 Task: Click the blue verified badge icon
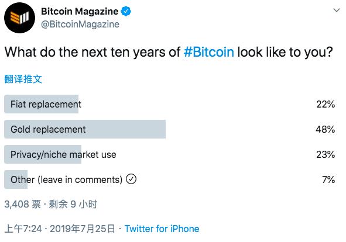126,11
